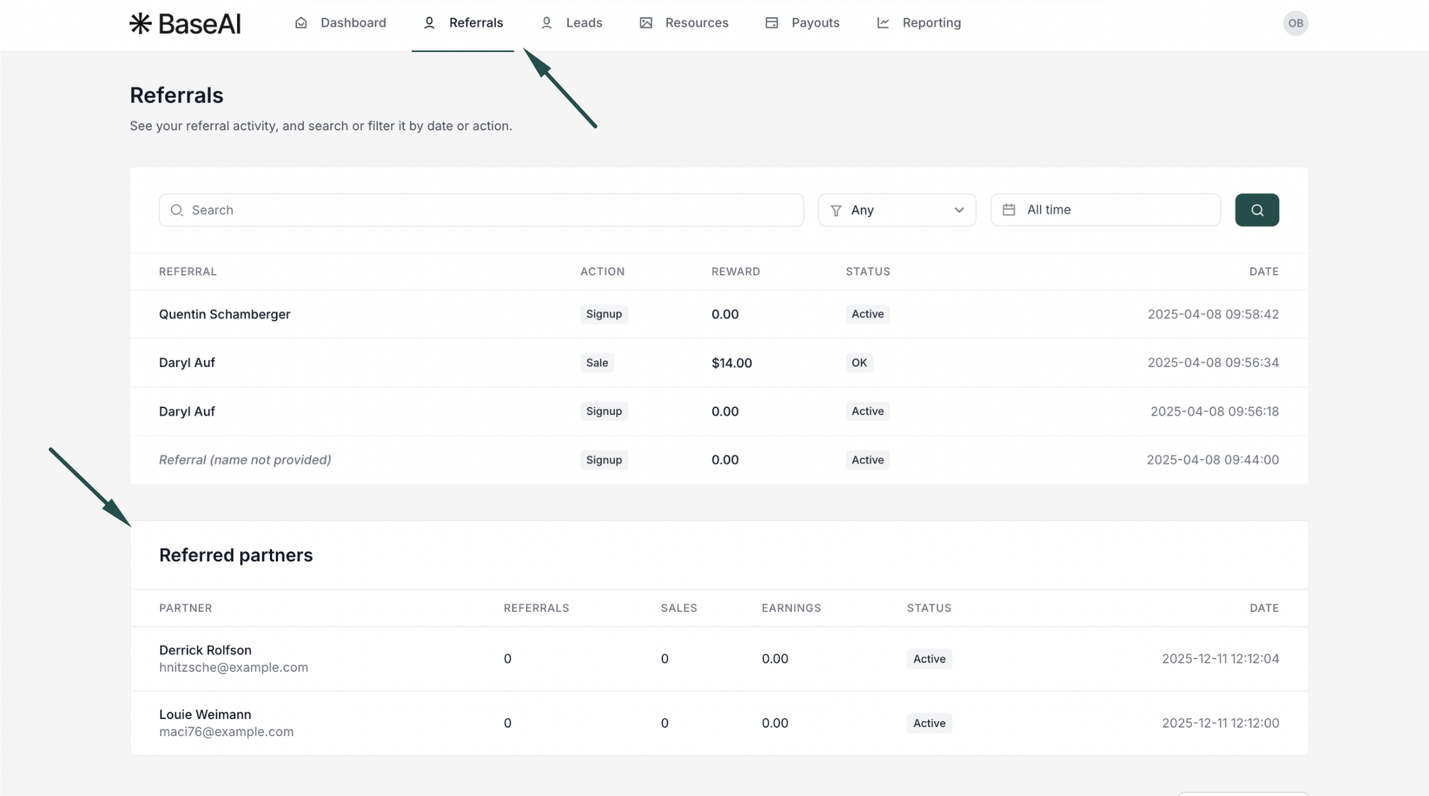1429x796 pixels.
Task: Click the chevron arrow on Any filter
Action: (x=959, y=210)
